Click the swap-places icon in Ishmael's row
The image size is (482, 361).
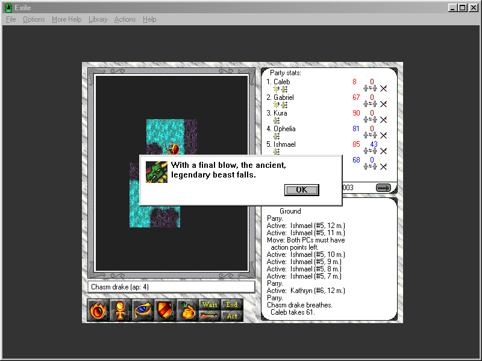pos(370,151)
